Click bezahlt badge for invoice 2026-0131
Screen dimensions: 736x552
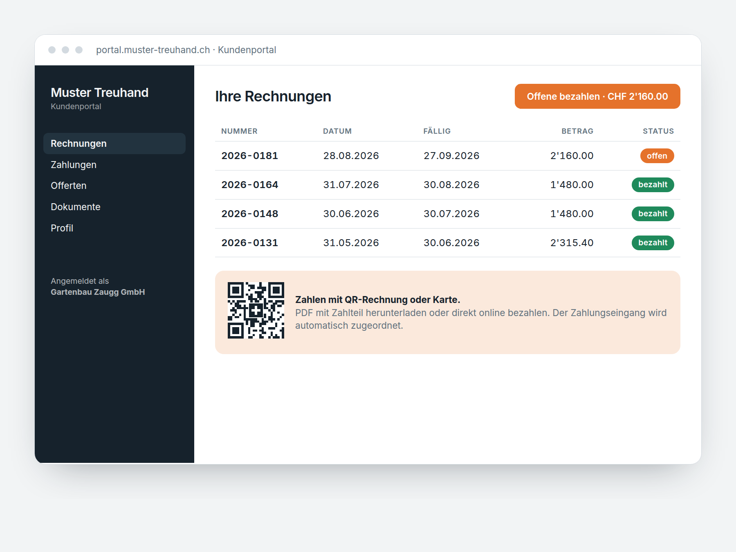tap(653, 243)
